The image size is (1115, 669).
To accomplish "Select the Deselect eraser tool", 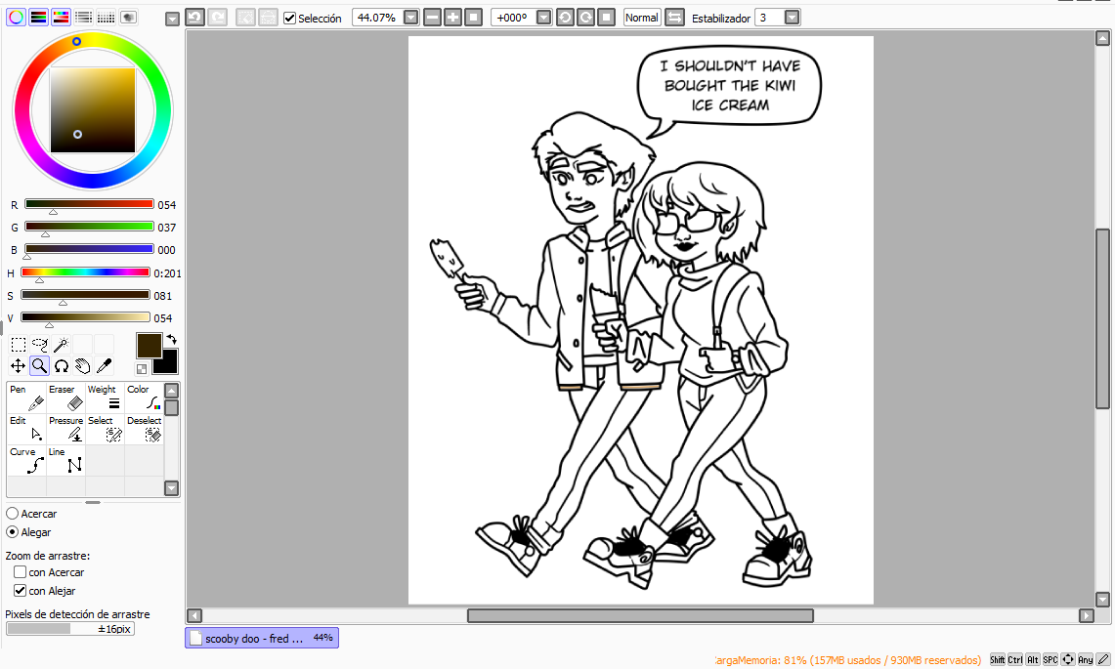I will [x=144, y=430].
